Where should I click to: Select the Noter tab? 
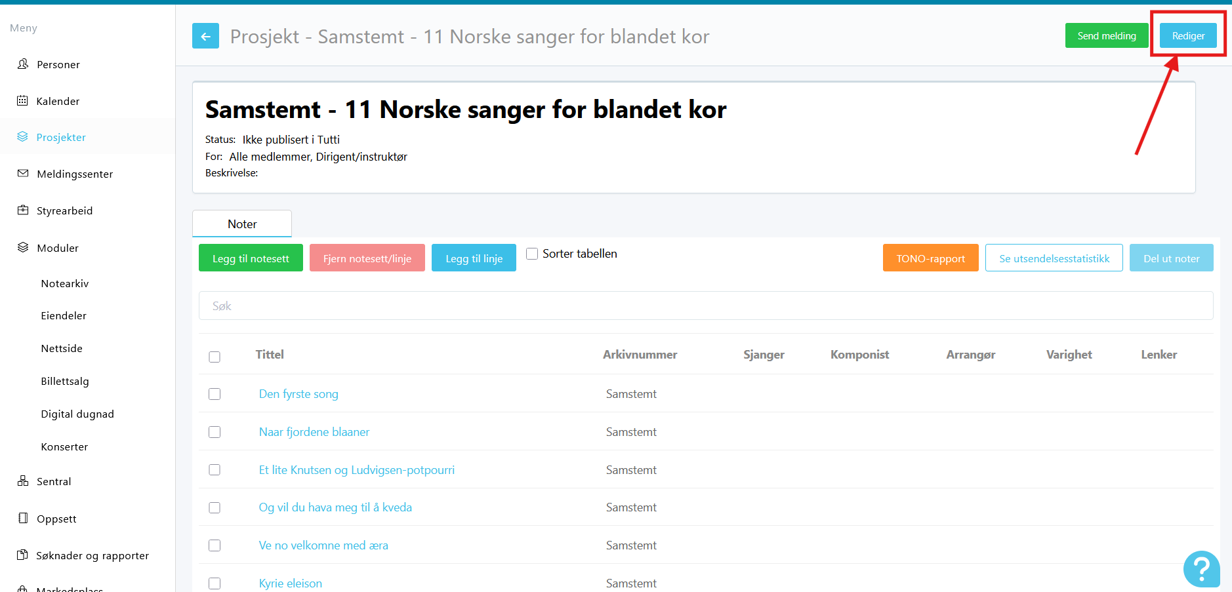pyautogui.click(x=242, y=224)
